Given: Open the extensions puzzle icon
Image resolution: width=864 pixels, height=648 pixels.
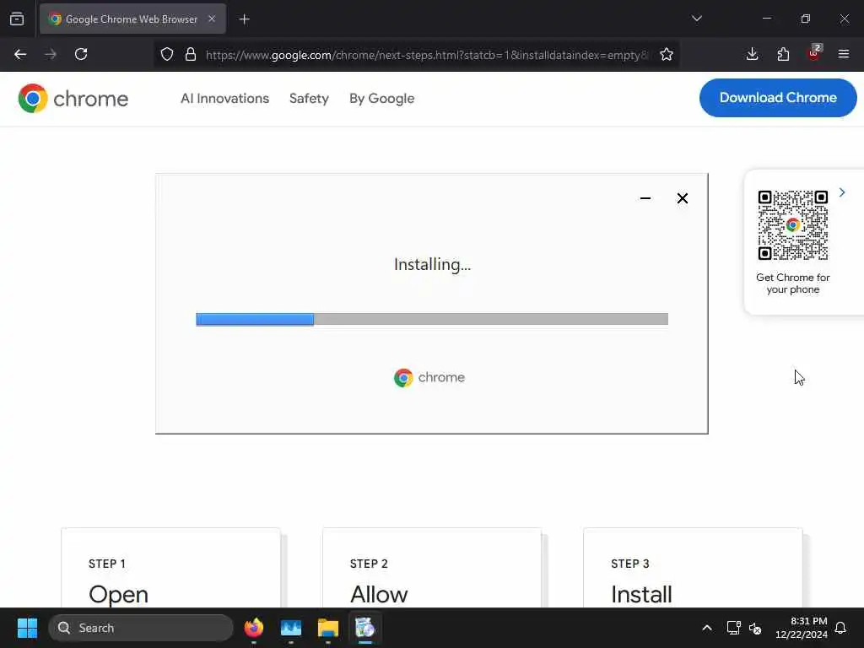Looking at the screenshot, I should pyautogui.click(x=783, y=54).
